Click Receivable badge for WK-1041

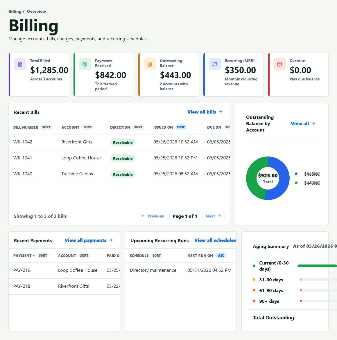click(123, 159)
